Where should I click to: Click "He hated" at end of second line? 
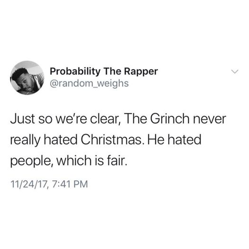[x=174, y=140]
